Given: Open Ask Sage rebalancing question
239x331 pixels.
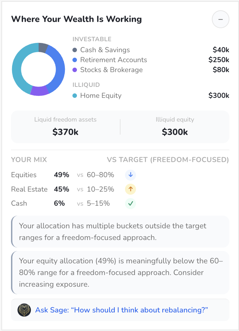Looking at the screenshot, I should click(121, 310).
